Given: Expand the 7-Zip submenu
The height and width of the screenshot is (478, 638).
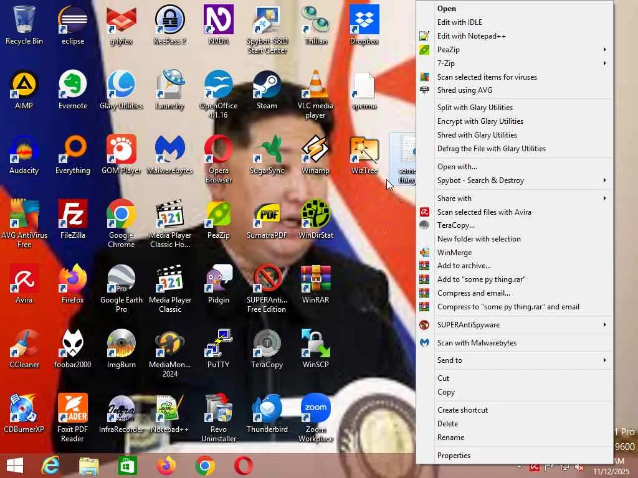Looking at the screenshot, I should tap(514, 63).
